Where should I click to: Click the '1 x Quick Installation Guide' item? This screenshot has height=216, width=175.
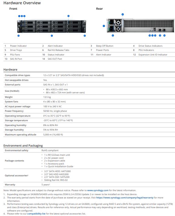coord(59,166)
